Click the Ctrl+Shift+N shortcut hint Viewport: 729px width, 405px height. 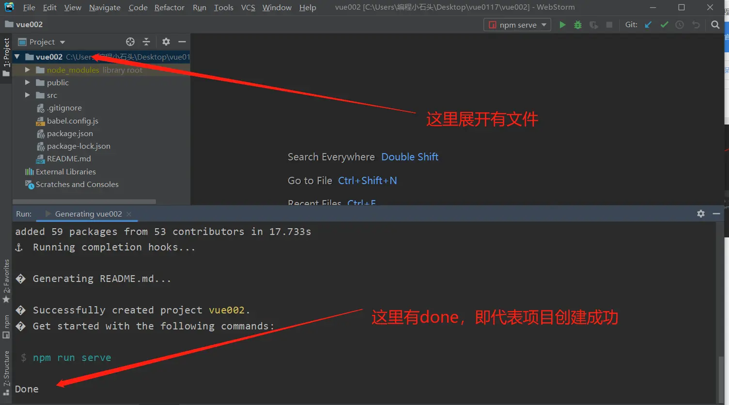tap(367, 181)
